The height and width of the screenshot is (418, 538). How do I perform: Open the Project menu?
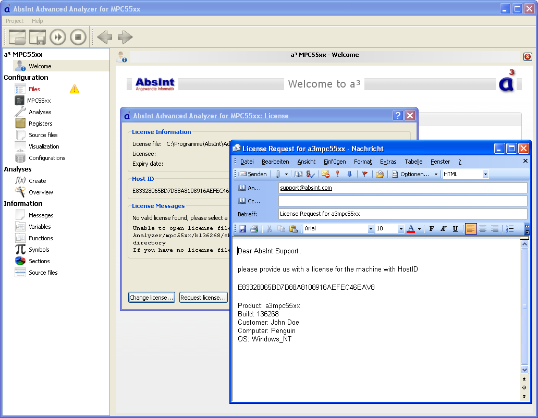coord(15,21)
